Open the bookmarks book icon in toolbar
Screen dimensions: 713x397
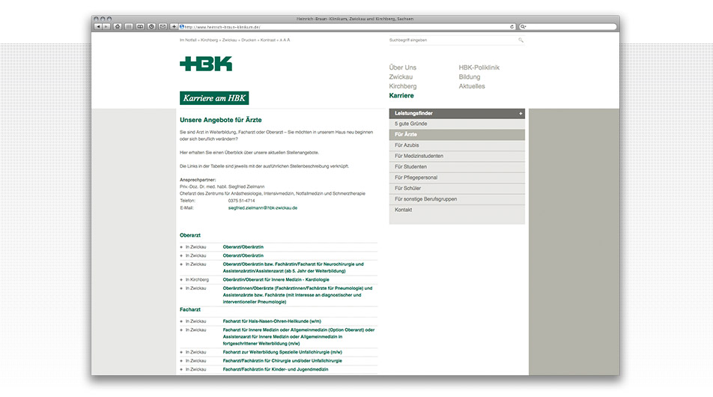tap(140, 26)
